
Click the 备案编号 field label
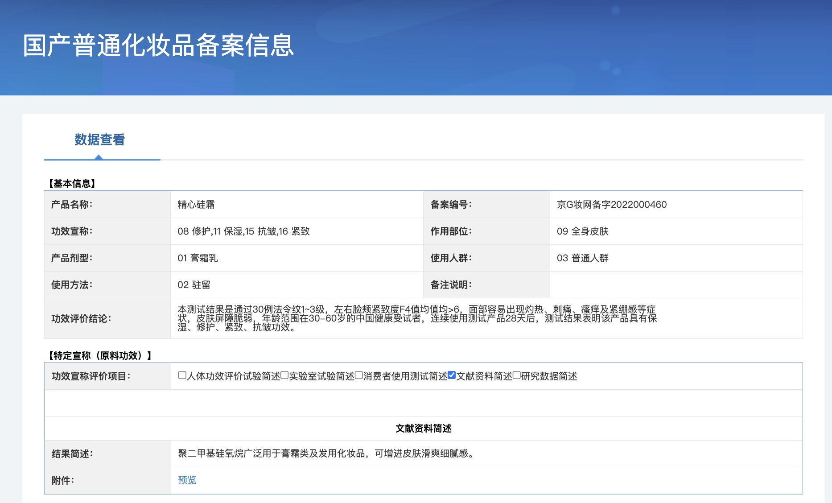point(451,205)
